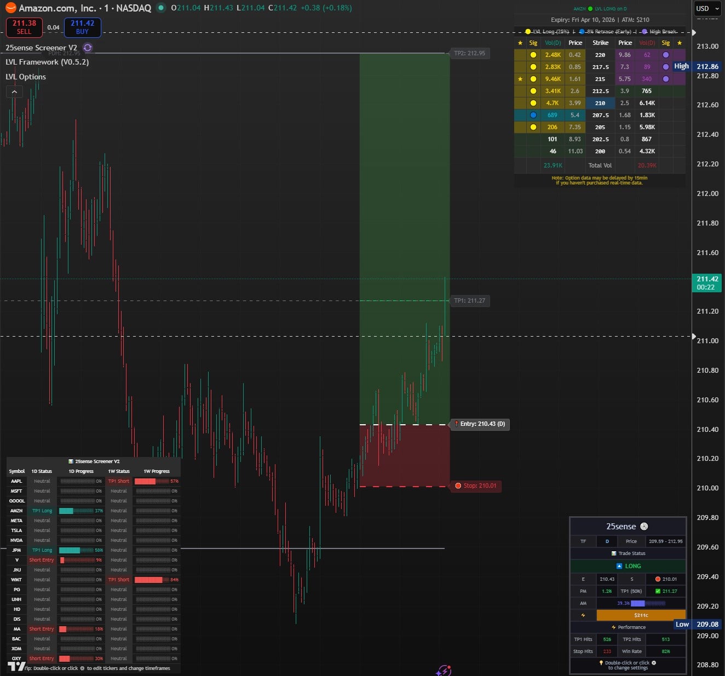The width and height of the screenshot is (725, 676).
Task: Select the 25sense Screener V2 indicator label
Action: pyautogui.click(x=41, y=48)
